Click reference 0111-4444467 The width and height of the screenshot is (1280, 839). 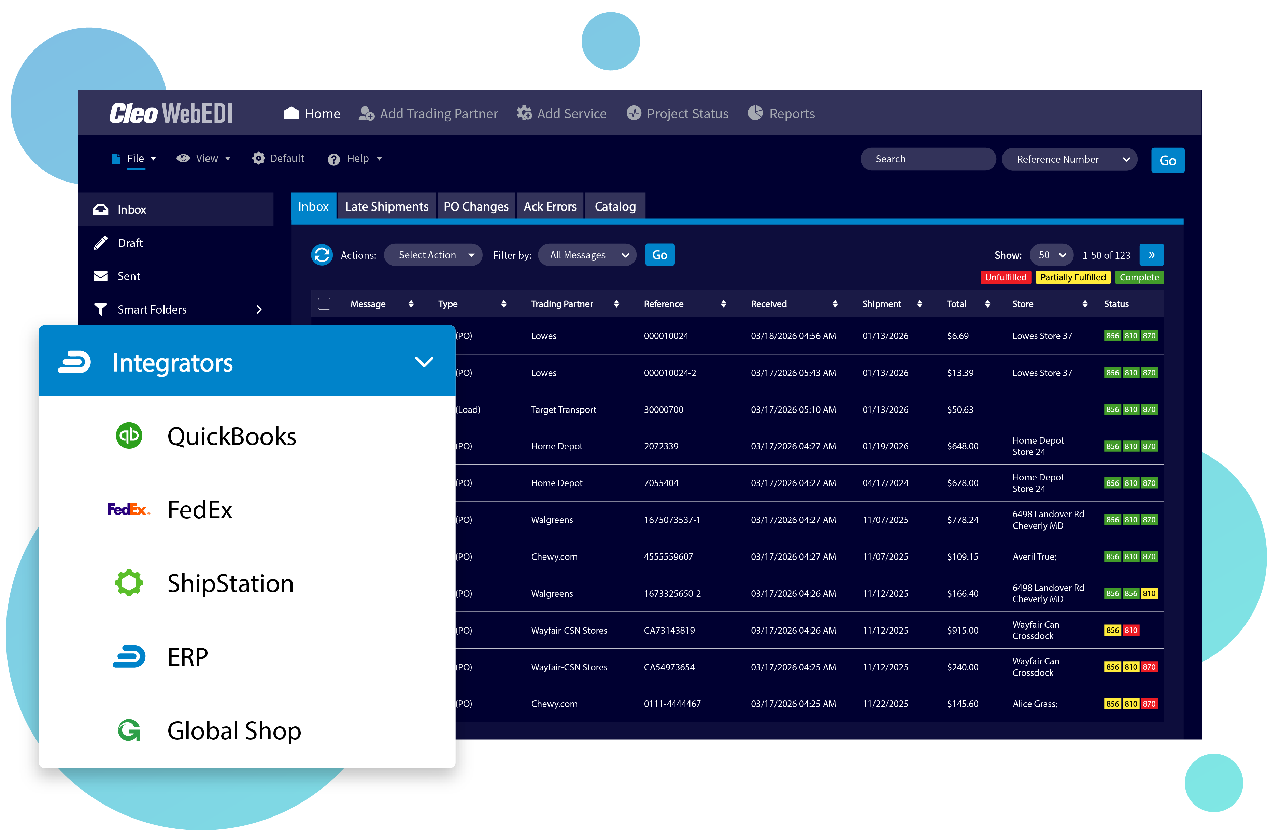coord(672,704)
